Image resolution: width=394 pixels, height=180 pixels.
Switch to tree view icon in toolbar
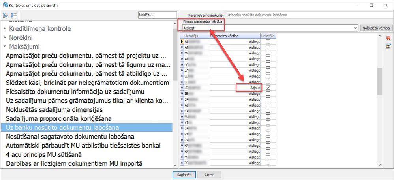(x=5, y=15)
